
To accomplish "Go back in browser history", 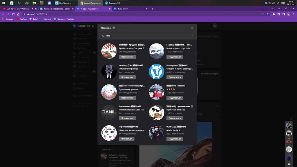I will tap(3, 14).
